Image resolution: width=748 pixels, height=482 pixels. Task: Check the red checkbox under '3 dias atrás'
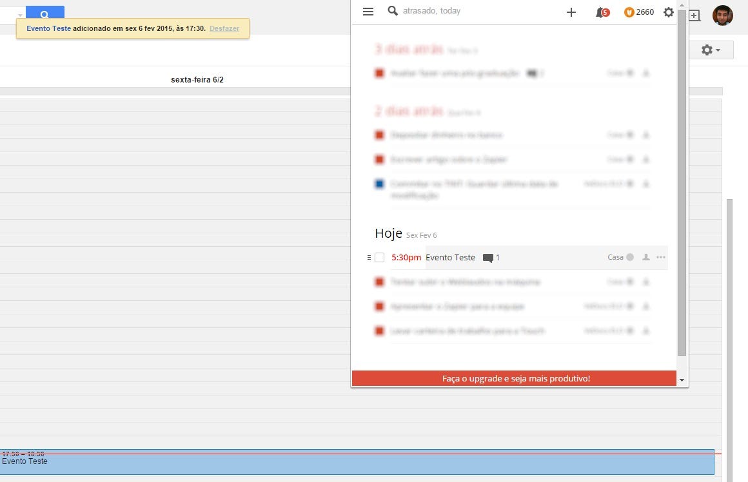point(379,73)
